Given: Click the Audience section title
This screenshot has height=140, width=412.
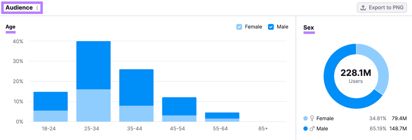Looking at the screenshot, I should click(x=19, y=8).
